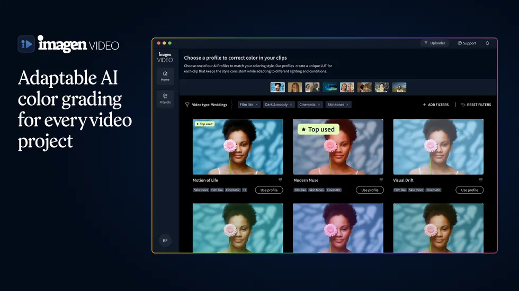Open settings icon for Motion of Life

pyautogui.click(x=280, y=180)
